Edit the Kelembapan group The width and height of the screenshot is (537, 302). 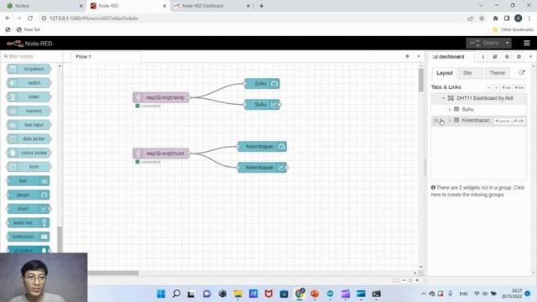(519, 121)
